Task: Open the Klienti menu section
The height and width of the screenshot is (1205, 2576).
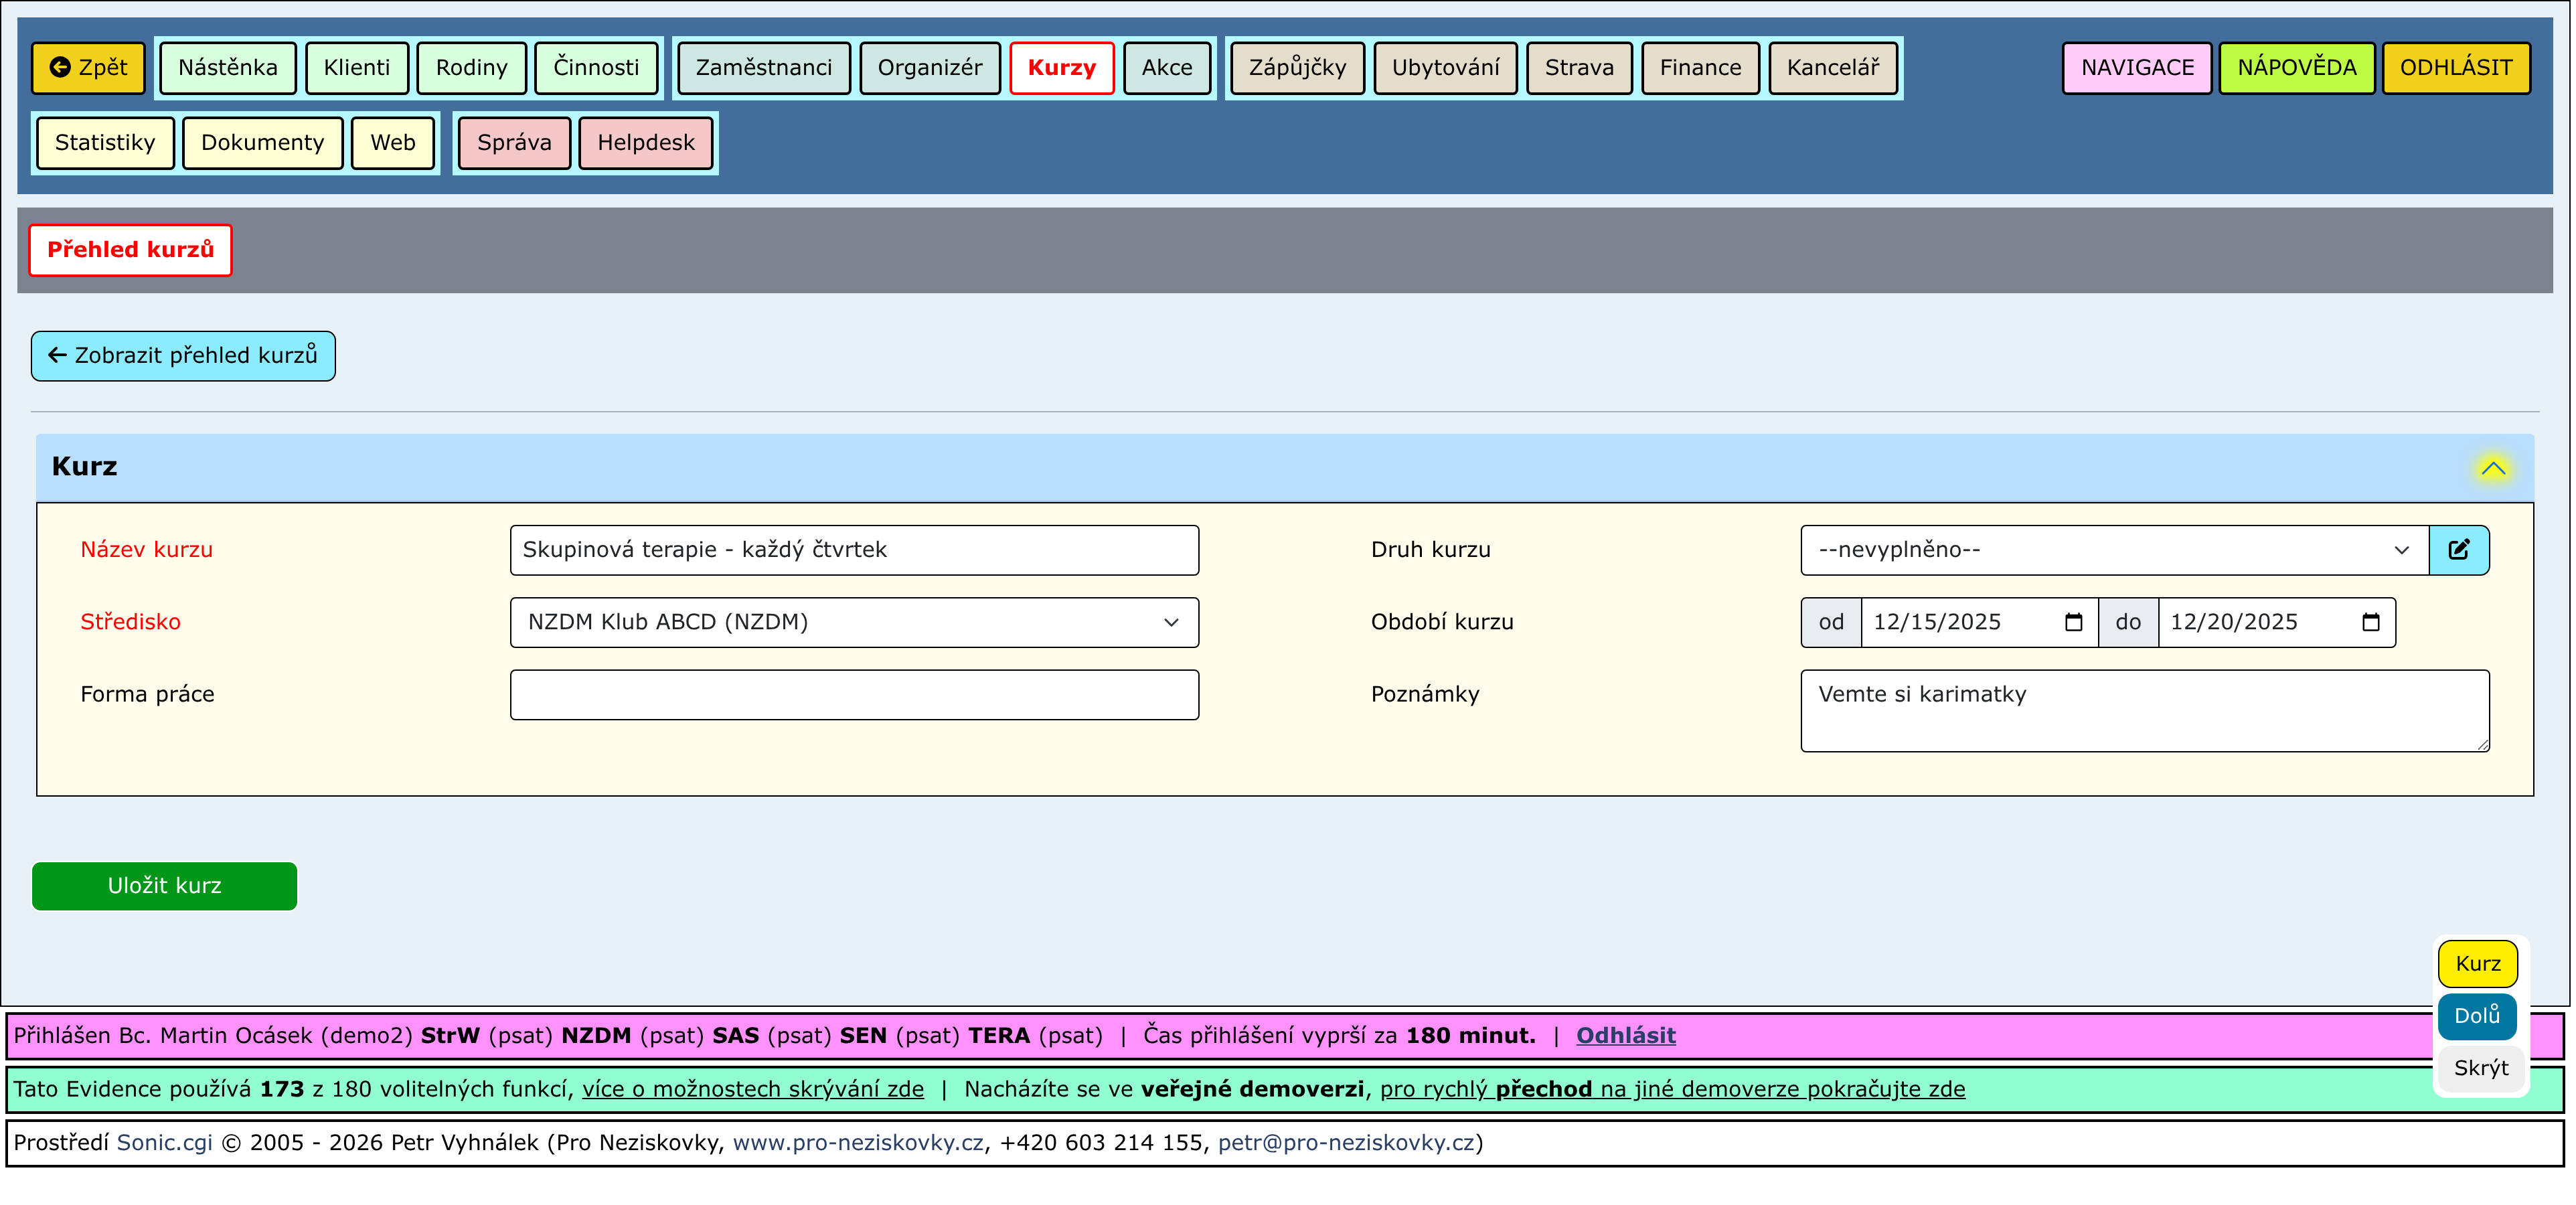Action: 356,68
